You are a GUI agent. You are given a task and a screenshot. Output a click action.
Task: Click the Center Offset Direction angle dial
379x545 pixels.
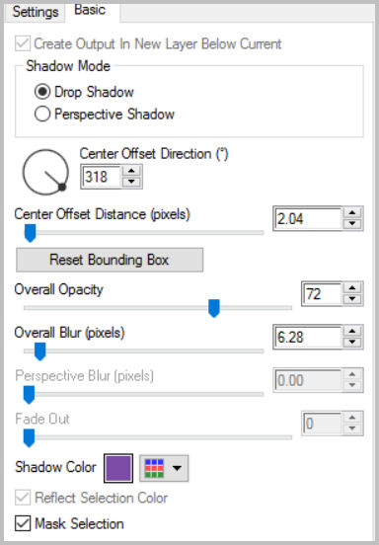[x=45, y=172]
